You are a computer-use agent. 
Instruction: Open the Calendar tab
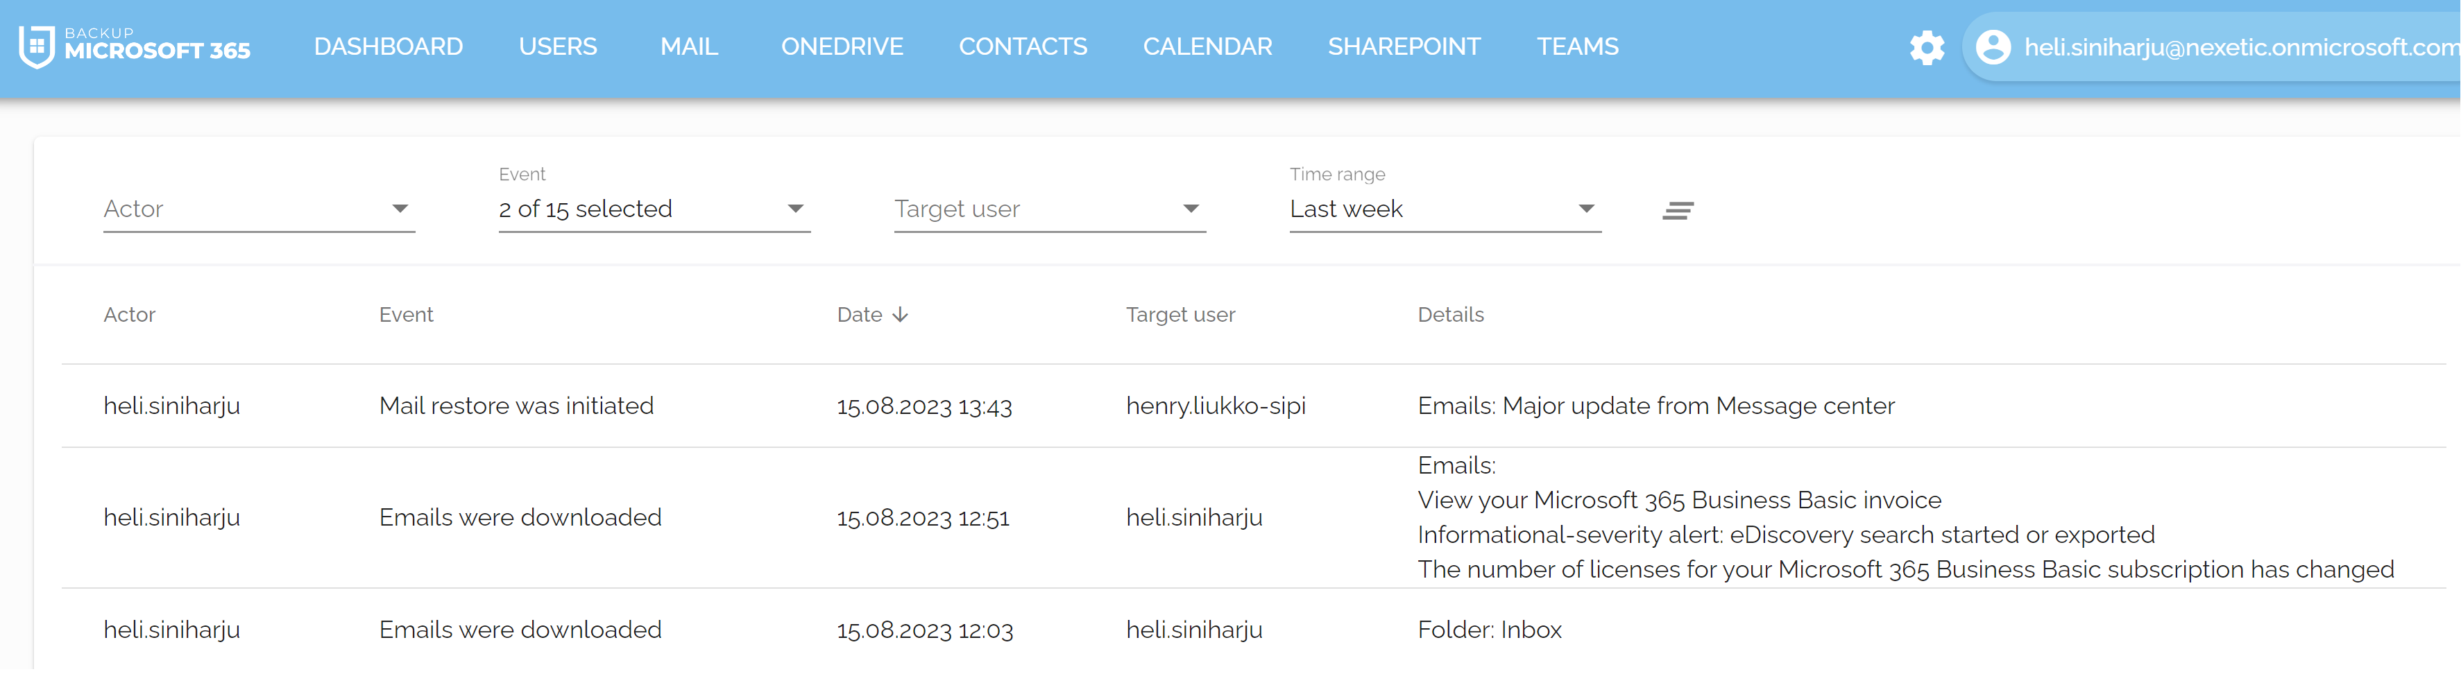pyautogui.click(x=1207, y=46)
